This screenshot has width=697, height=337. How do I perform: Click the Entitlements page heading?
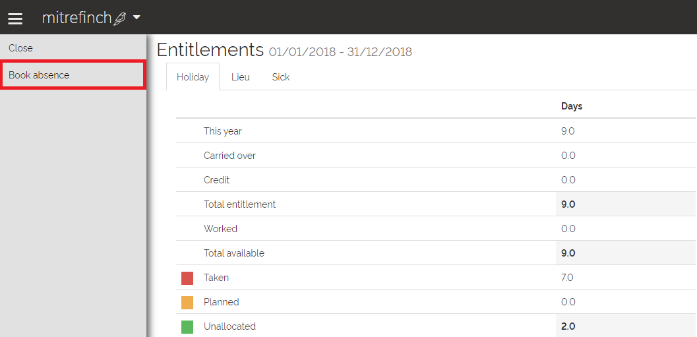coord(210,50)
